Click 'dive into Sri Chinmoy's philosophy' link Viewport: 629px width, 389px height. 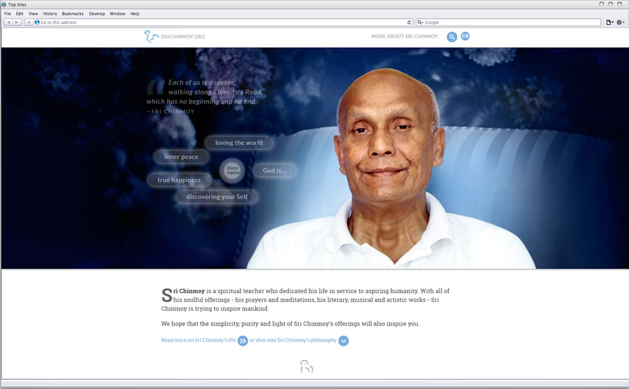click(296, 340)
